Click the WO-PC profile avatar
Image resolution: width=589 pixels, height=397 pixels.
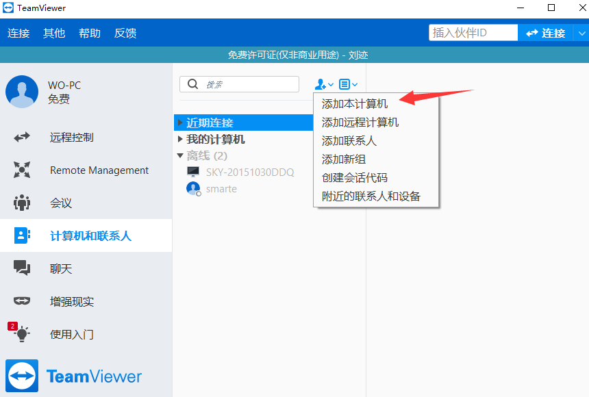(x=22, y=92)
